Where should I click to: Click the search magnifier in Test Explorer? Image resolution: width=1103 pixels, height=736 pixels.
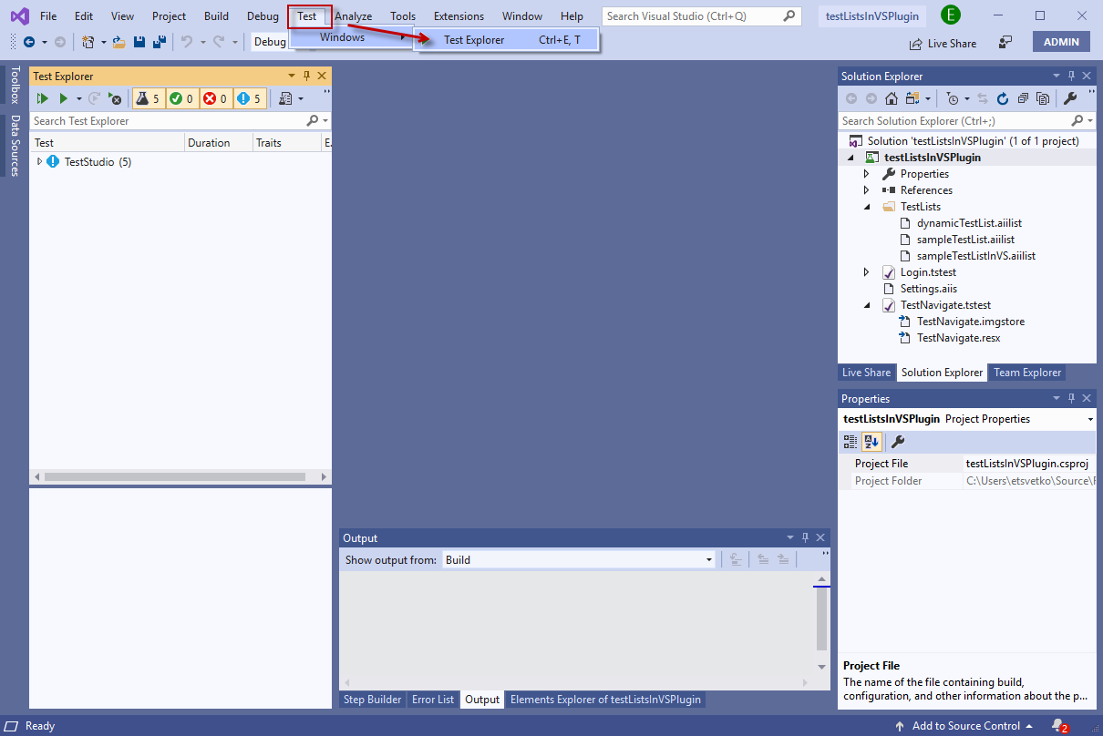click(313, 120)
